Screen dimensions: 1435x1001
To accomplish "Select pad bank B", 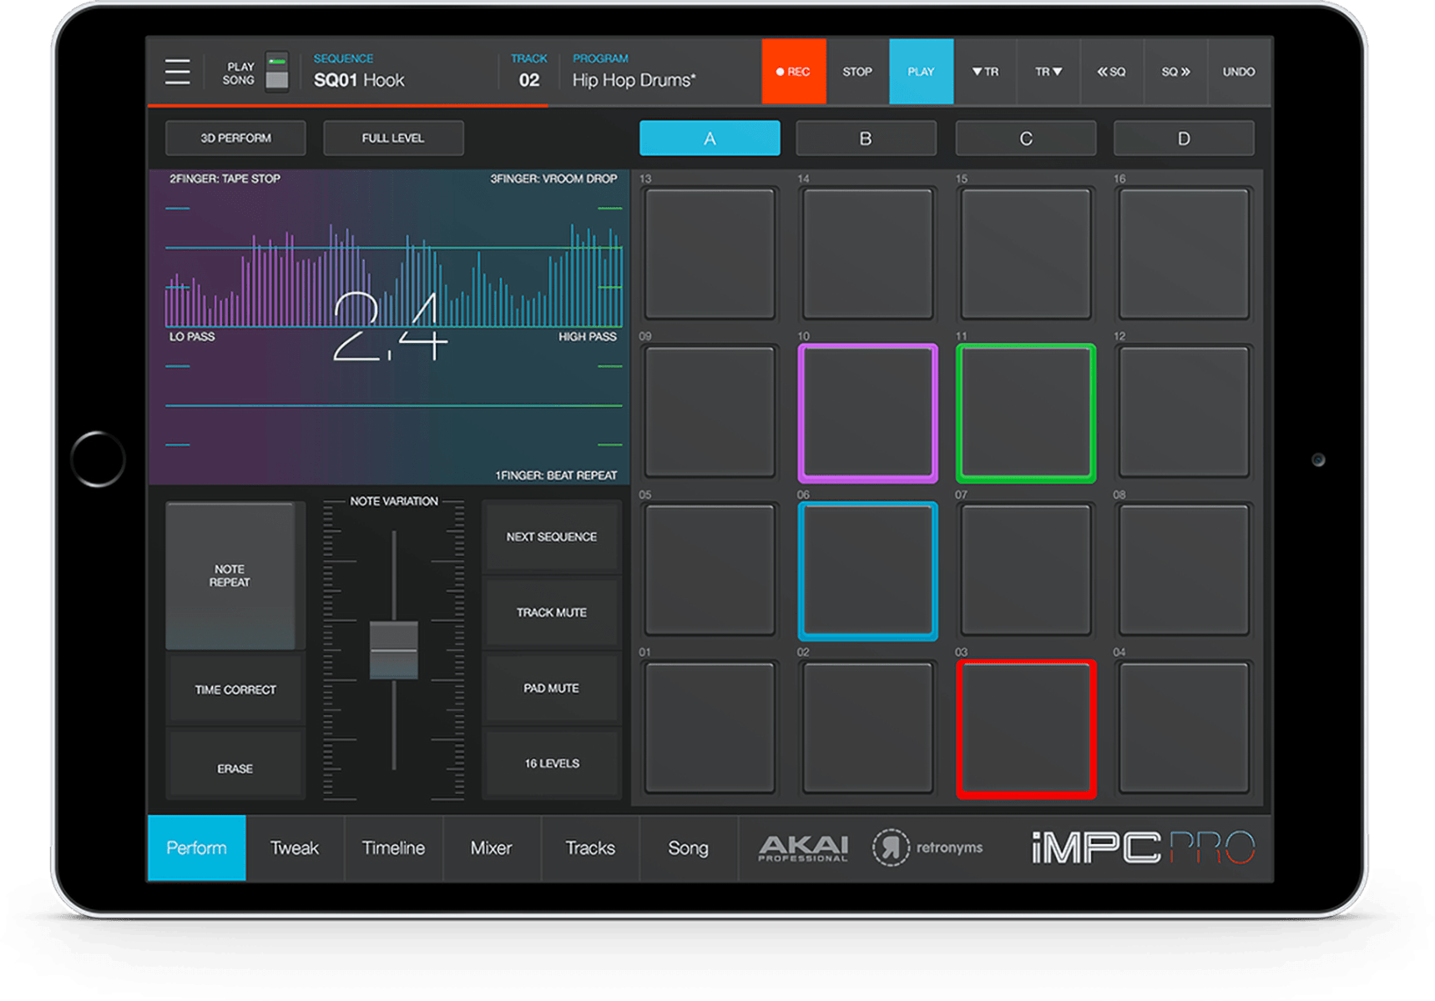I will tap(866, 138).
